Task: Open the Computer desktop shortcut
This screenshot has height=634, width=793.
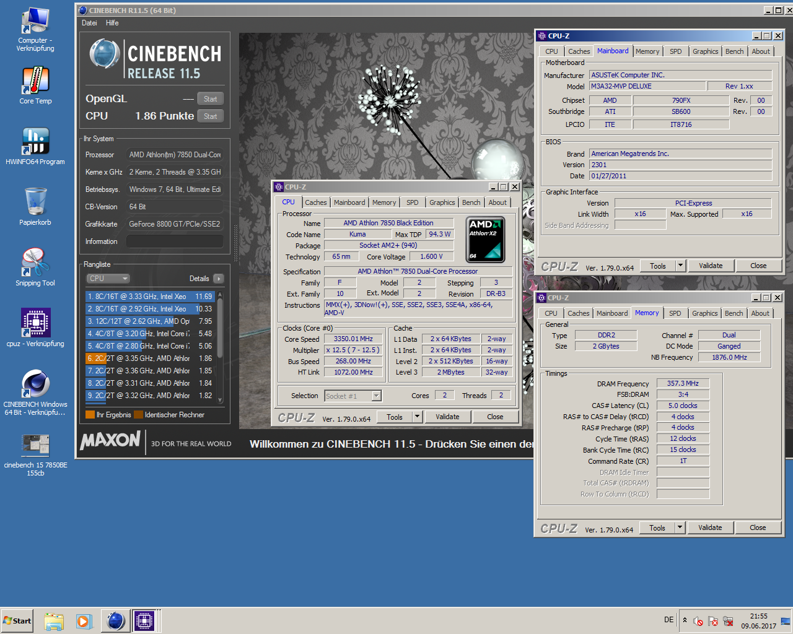Action: click(x=35, y=30)
